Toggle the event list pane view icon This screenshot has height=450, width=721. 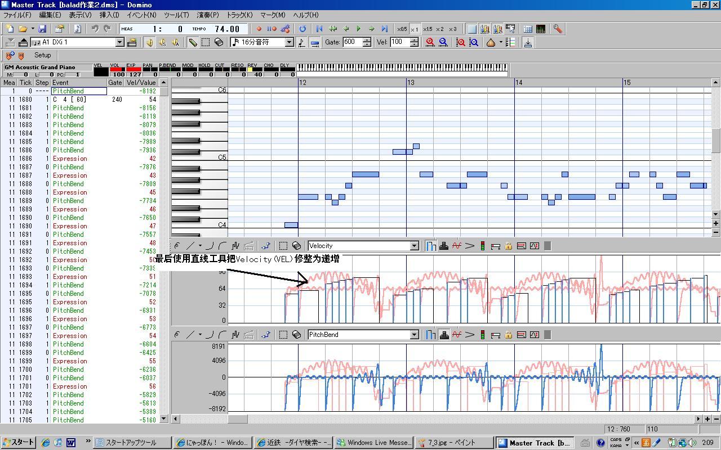pyautogui.click(x=472, y=29)
